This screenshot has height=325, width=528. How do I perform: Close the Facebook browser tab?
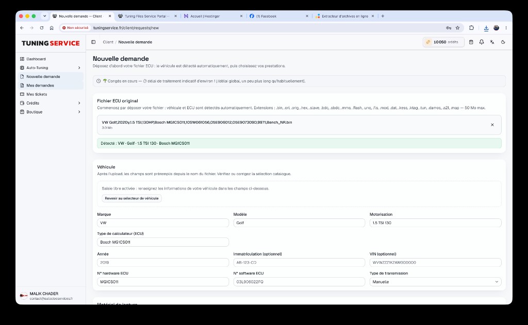[x=307, y=16]
